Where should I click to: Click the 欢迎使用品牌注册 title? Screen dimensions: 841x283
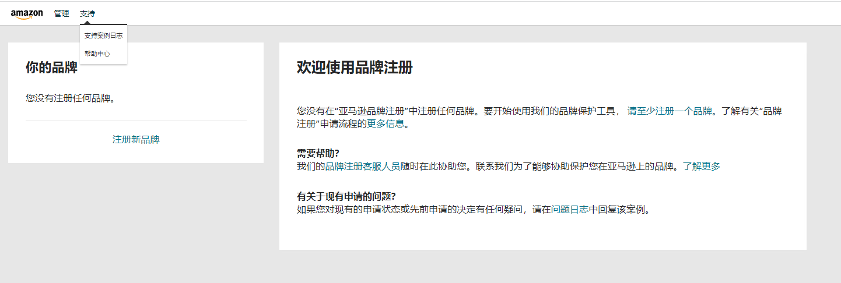tap(355, 68)
